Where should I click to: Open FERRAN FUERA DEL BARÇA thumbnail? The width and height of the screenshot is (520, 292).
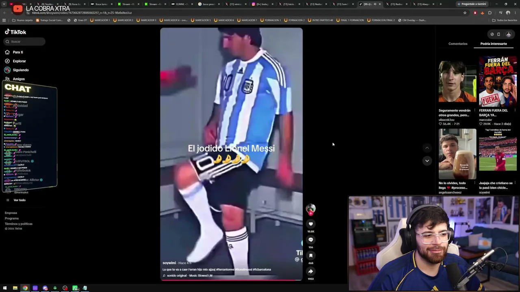(498, 82)
